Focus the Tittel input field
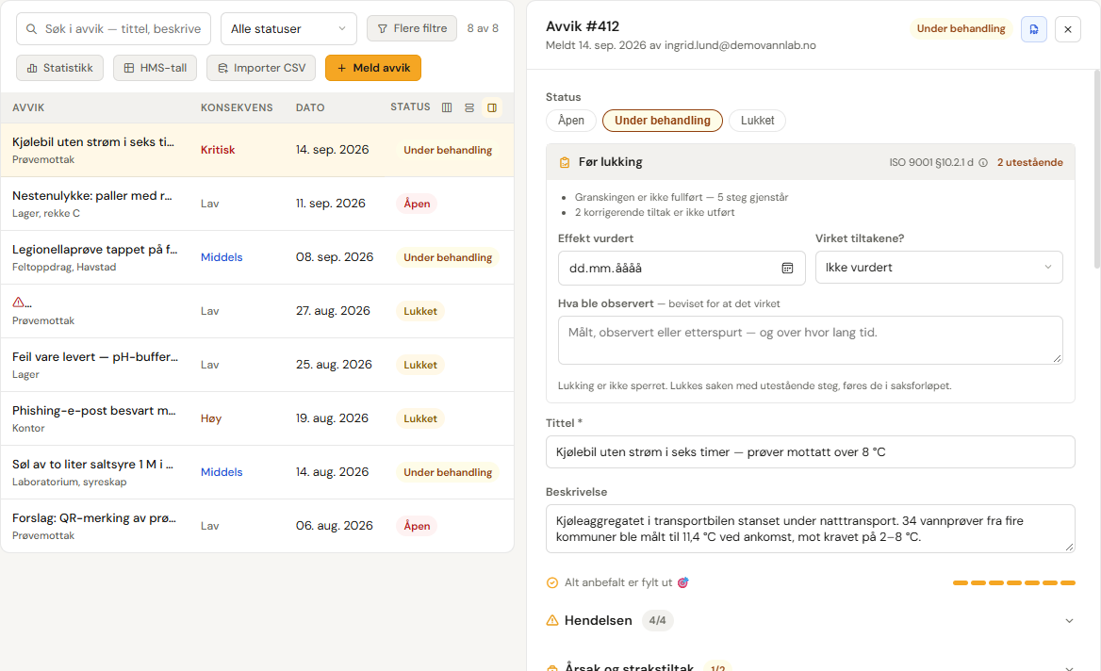 click(x=811, y=452)
